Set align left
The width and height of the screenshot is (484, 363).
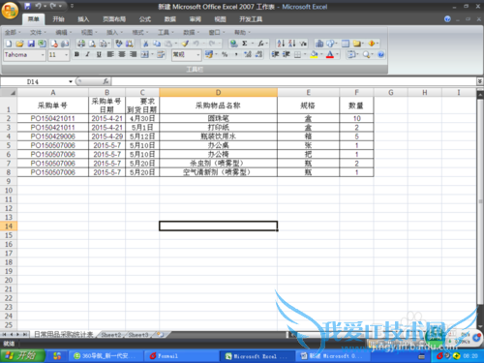click(x=110, y=54)
